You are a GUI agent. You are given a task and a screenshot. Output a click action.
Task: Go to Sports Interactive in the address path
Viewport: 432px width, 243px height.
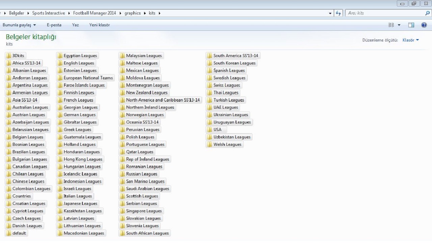49,13
